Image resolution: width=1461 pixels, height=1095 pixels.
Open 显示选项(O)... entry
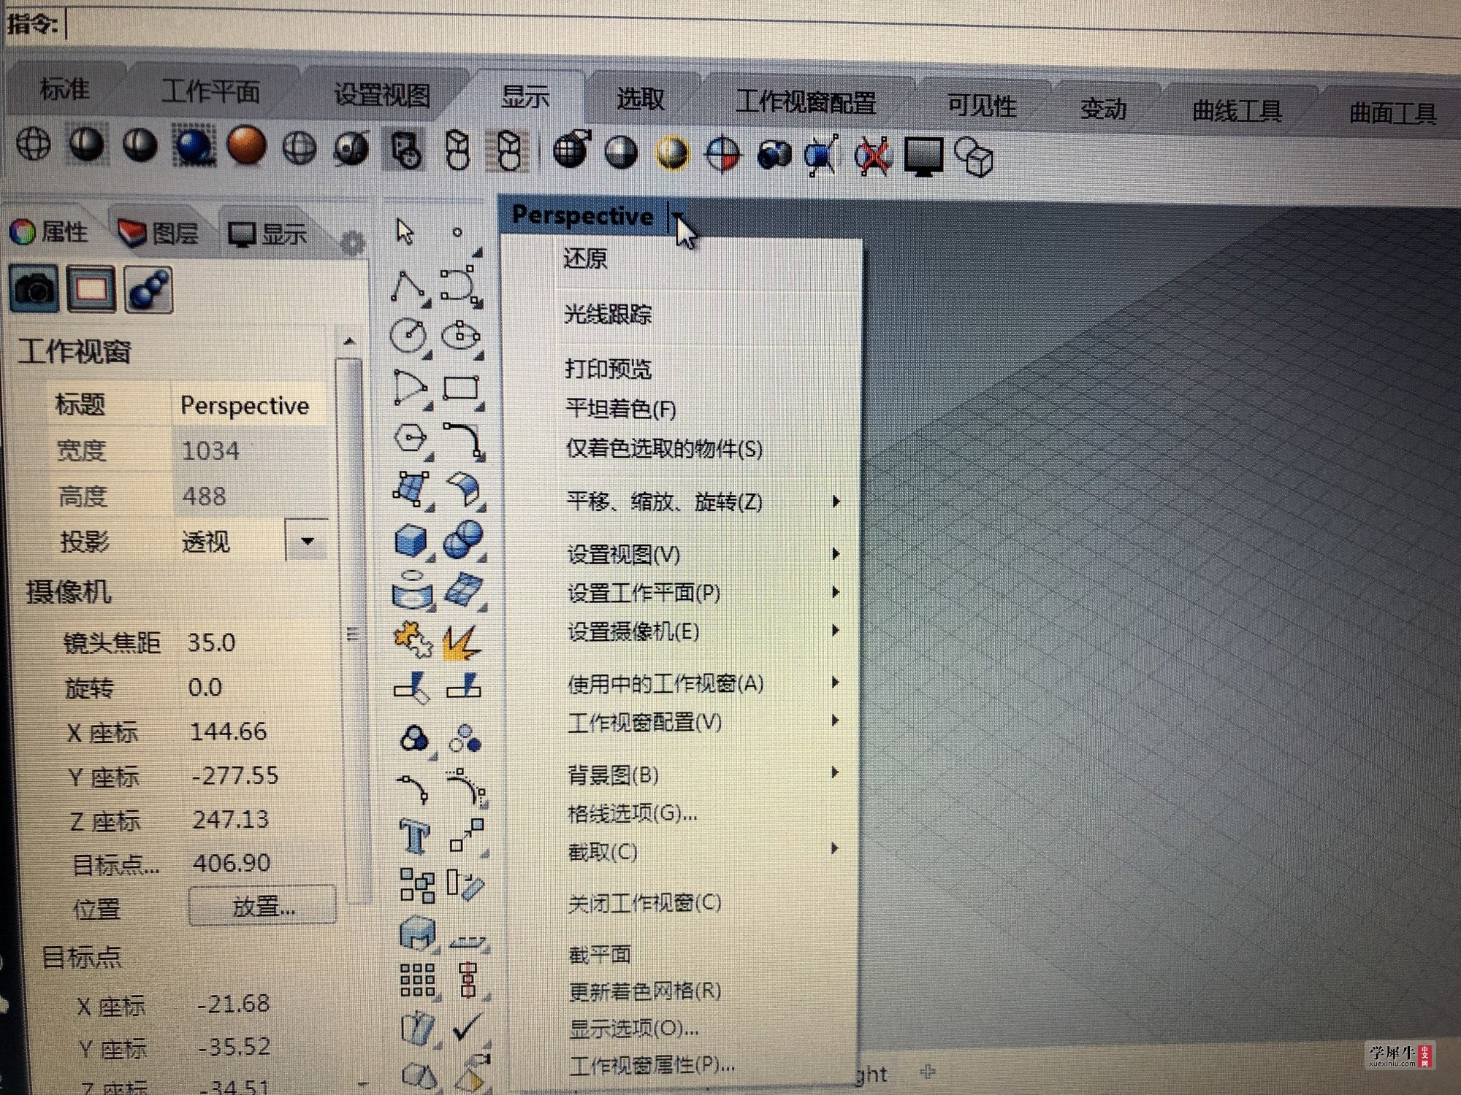pyautogui.click(x=633, y=1029)
